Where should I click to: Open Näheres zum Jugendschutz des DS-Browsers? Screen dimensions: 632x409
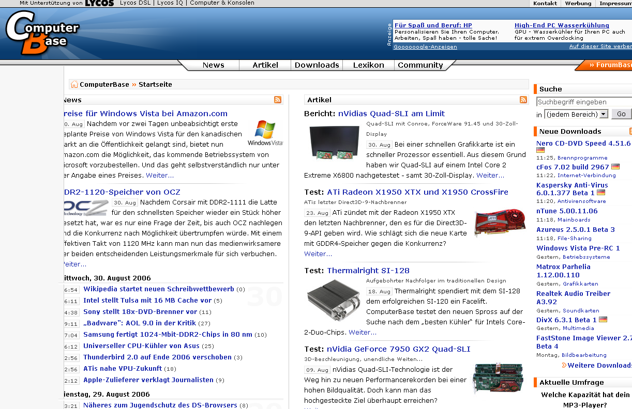click(x=160, y=405)
